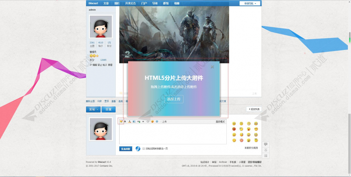Open the 导读 guide menu item

click(155, 3)
